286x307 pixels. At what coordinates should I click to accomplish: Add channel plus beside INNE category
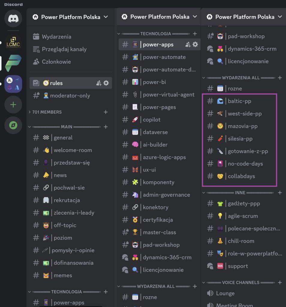click(280, 193)
